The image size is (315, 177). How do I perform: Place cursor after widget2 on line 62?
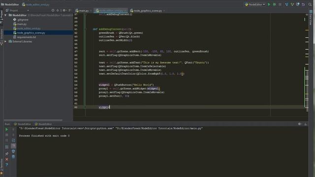point(110,107)
